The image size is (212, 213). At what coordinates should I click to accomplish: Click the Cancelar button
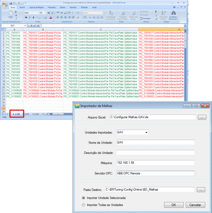point(195,205)
